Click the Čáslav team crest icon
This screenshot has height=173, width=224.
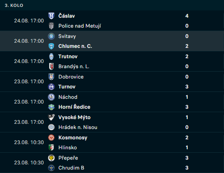coord(51,16)
